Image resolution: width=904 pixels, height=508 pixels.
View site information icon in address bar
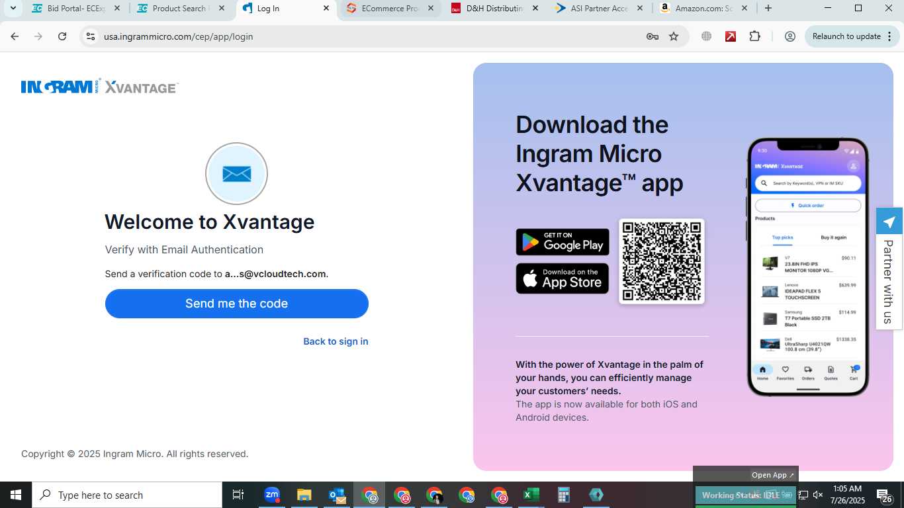tap(91, 36)
